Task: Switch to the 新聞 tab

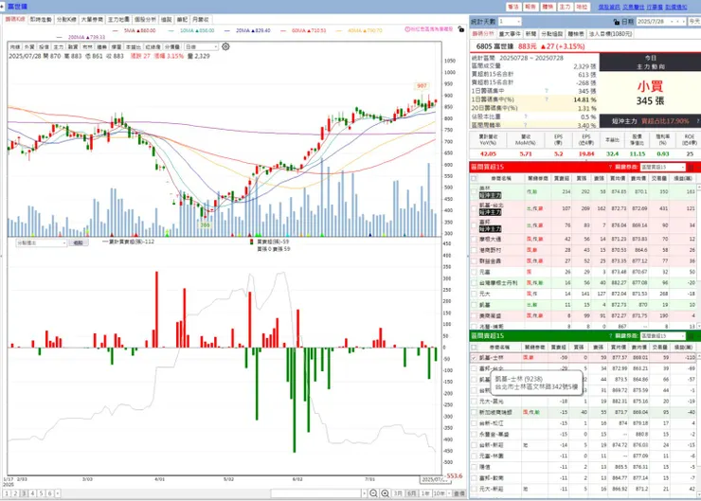Action: [x=530, y=34]
